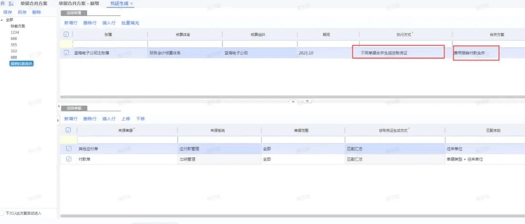Image resolution: width=525 pixels, height=224 pixels.
Task: Delete row in the 选择单据 section
Action: pyautogui.click(x=90, y=119)
